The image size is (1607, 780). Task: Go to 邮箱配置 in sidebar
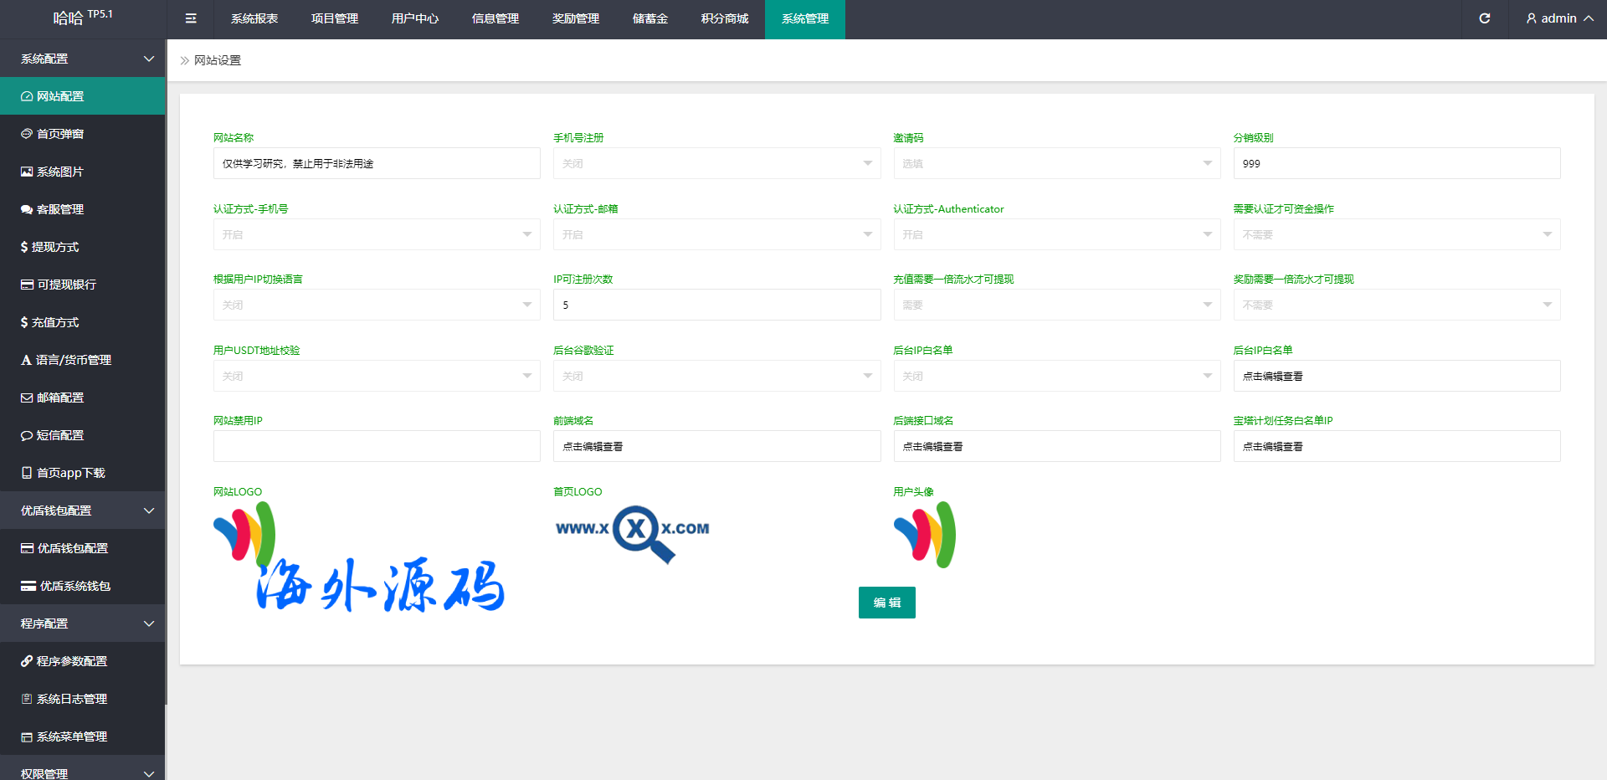click(x=60, y=398)
